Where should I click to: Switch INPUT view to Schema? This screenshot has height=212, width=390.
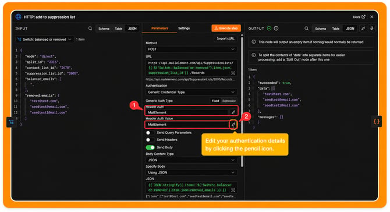(104, 29)
